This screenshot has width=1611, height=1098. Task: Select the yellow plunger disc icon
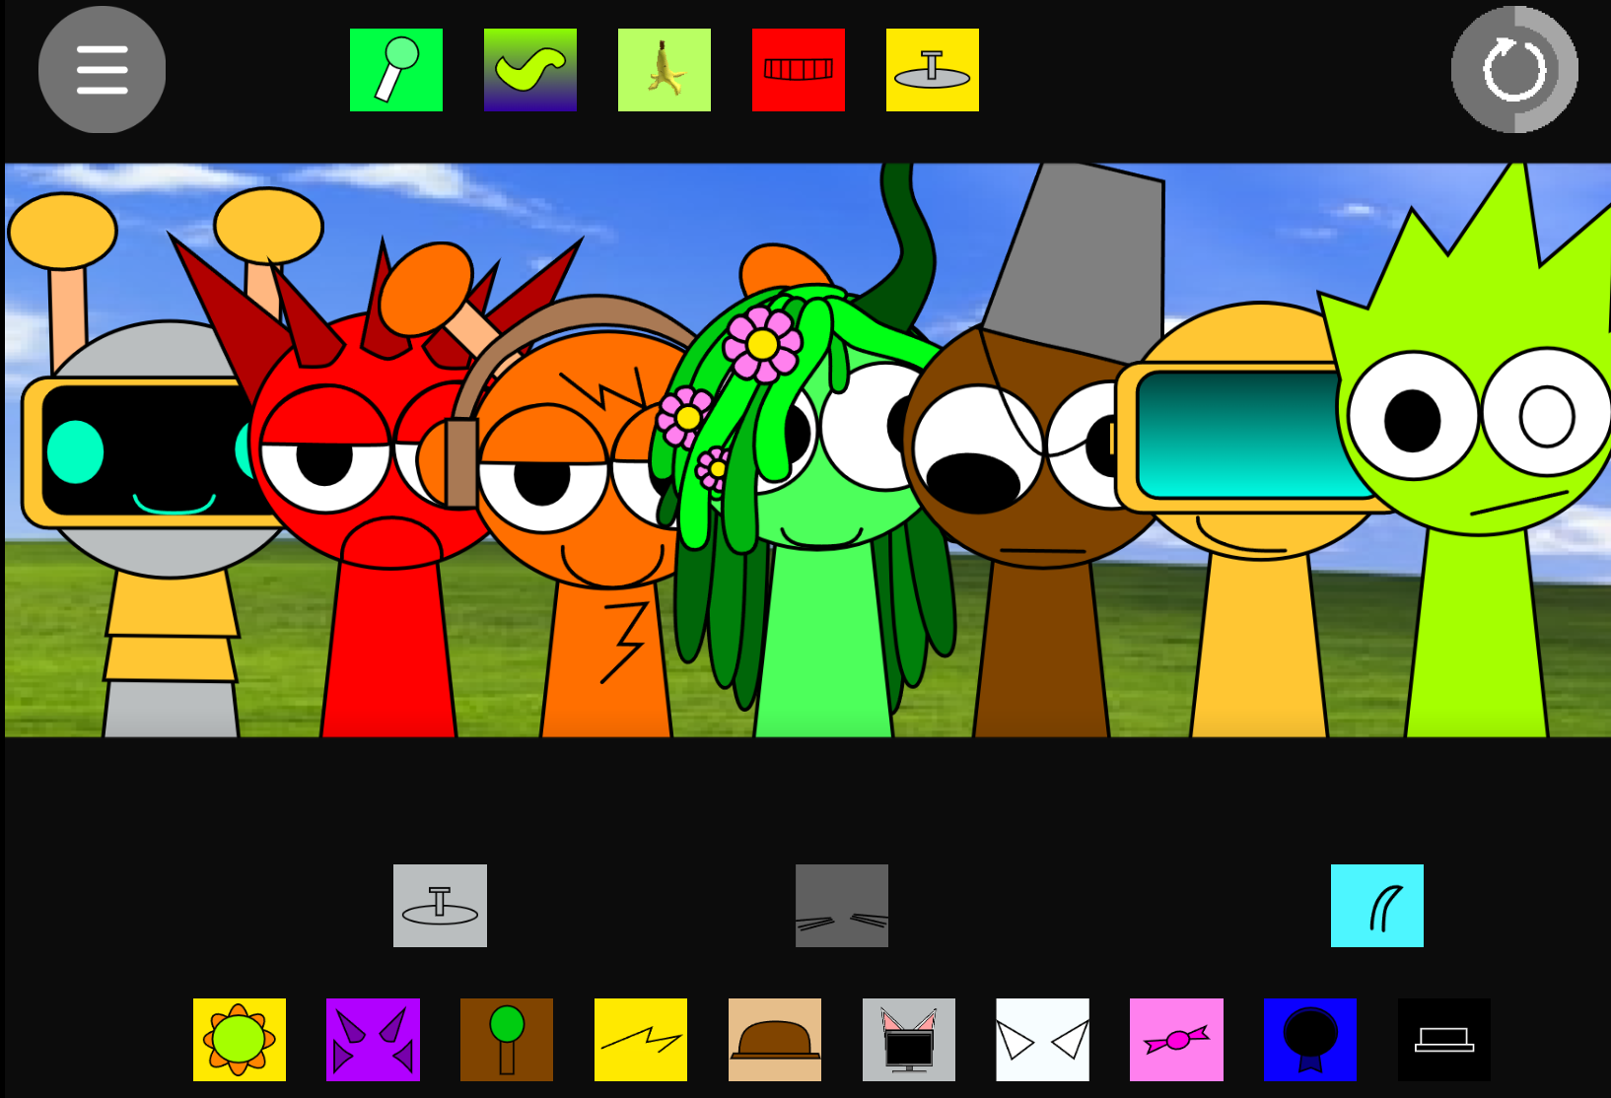933,70
